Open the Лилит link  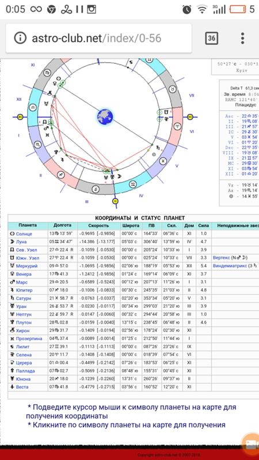click(x=22, y=347)
